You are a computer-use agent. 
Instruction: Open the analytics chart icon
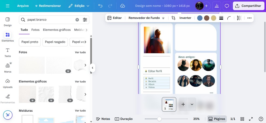217,6
